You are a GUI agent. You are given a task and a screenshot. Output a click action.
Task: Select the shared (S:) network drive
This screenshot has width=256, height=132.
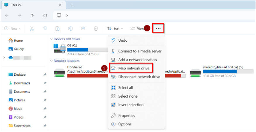pos(222,72)
